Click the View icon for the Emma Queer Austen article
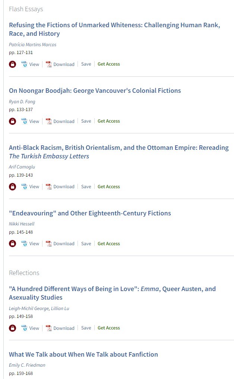This screenshot has height=379, width=234. click(24, 328)
